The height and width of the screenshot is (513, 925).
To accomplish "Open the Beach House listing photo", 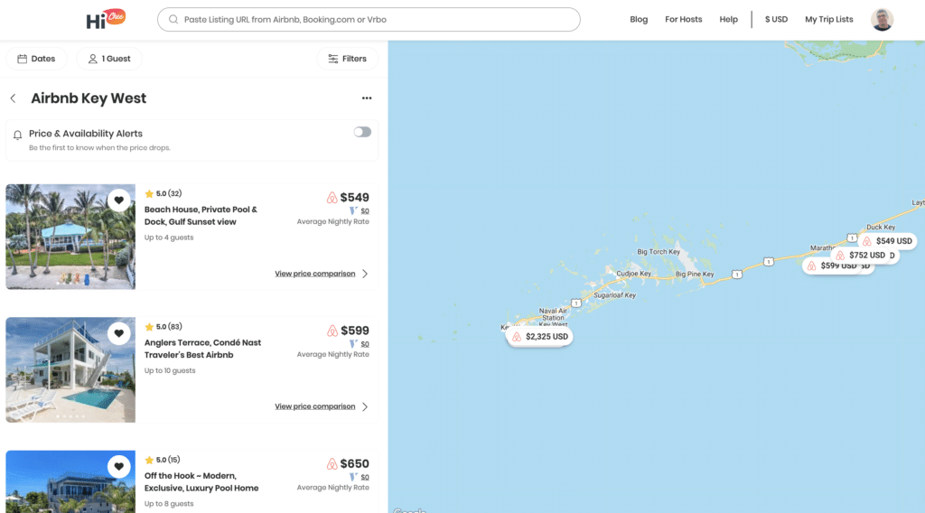I will pyautogui.click(x=70, y=237).
